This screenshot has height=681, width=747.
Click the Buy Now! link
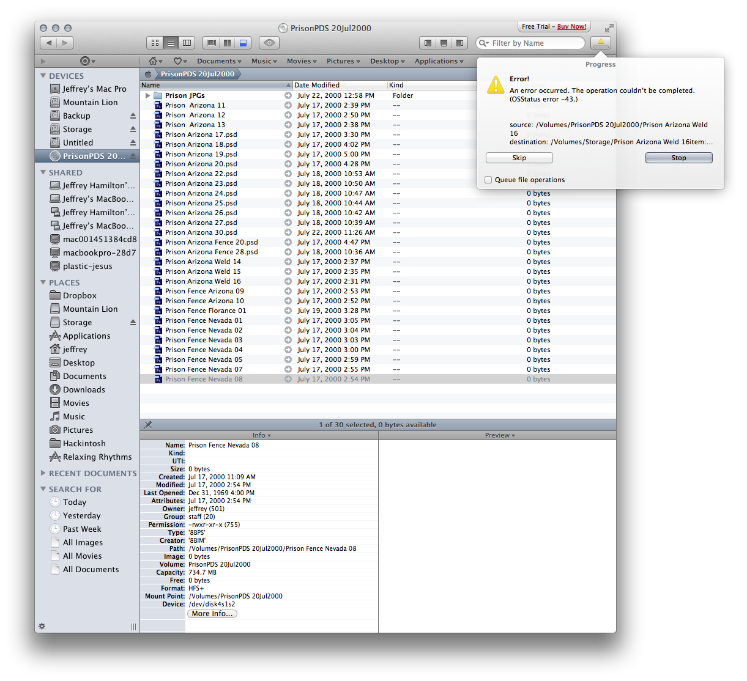pyautogui.click(x=571, y=26)
